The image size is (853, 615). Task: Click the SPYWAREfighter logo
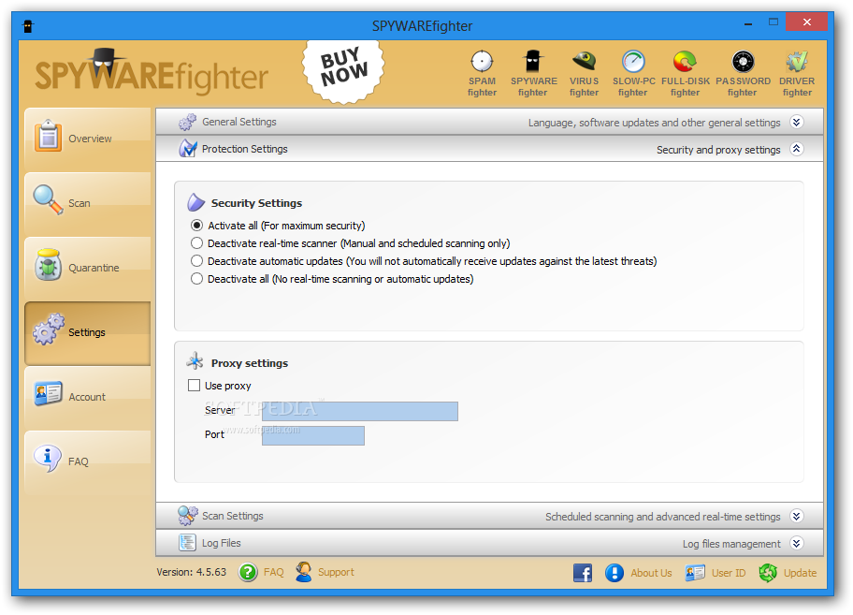[152, 73]
